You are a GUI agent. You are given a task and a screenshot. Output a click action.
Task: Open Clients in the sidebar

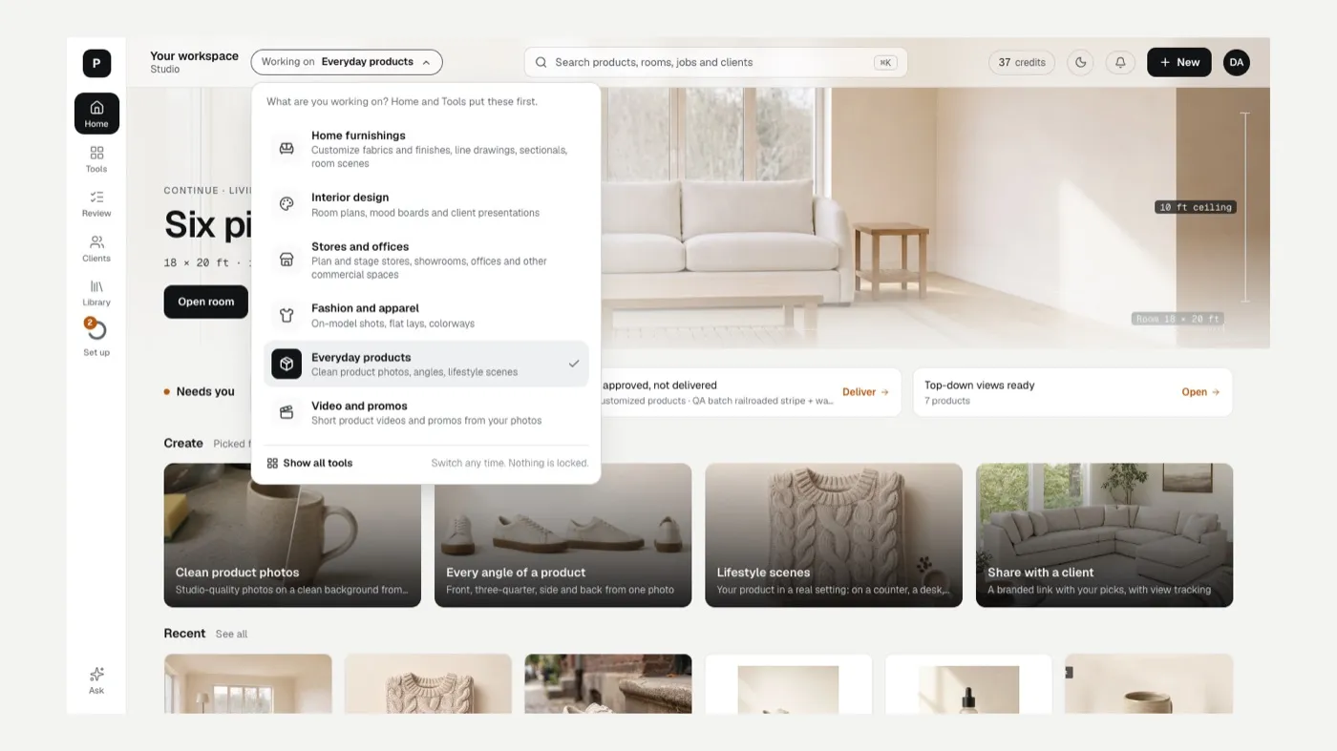point(96,248)
